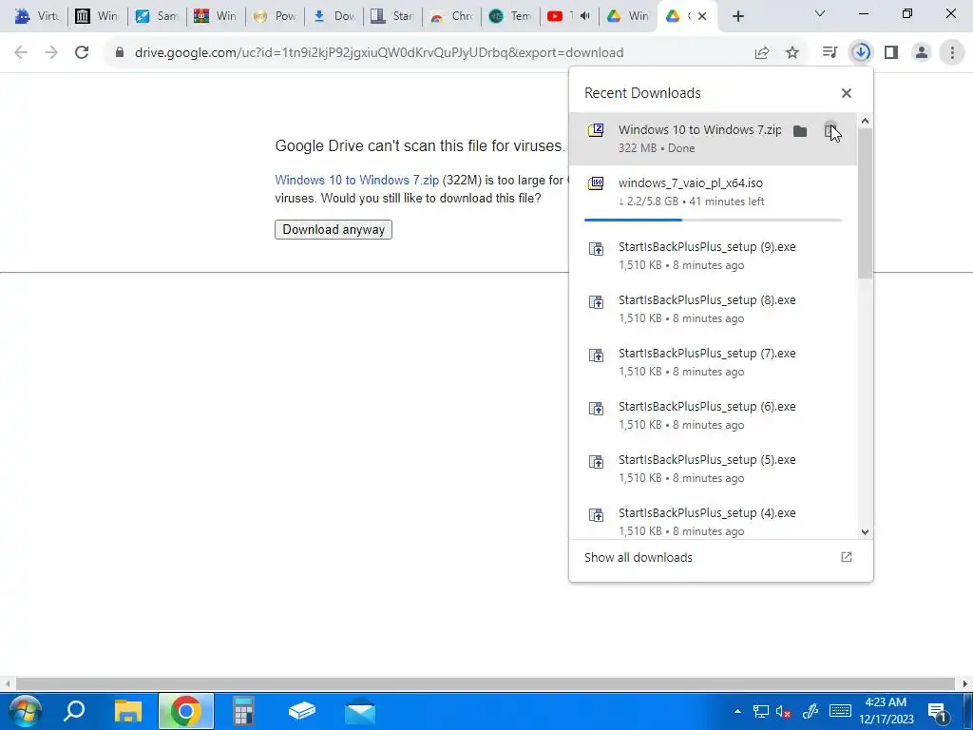Switch to the Pow browser tab

[275, 16]
